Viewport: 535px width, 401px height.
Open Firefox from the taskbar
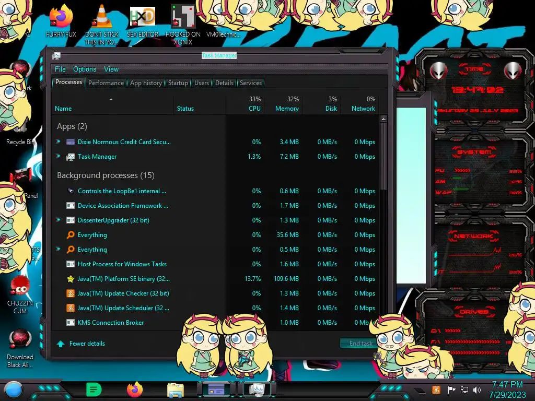[x=135, y=390]
